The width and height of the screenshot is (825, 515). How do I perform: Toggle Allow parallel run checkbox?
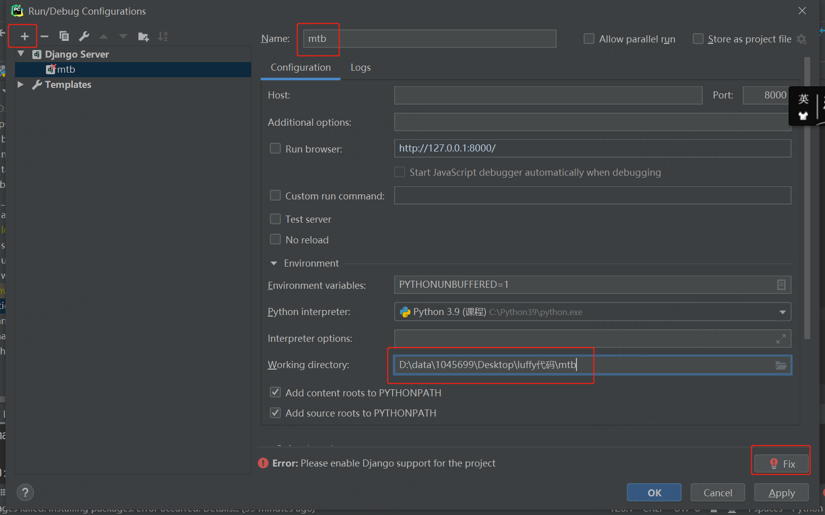click(589, 39)
